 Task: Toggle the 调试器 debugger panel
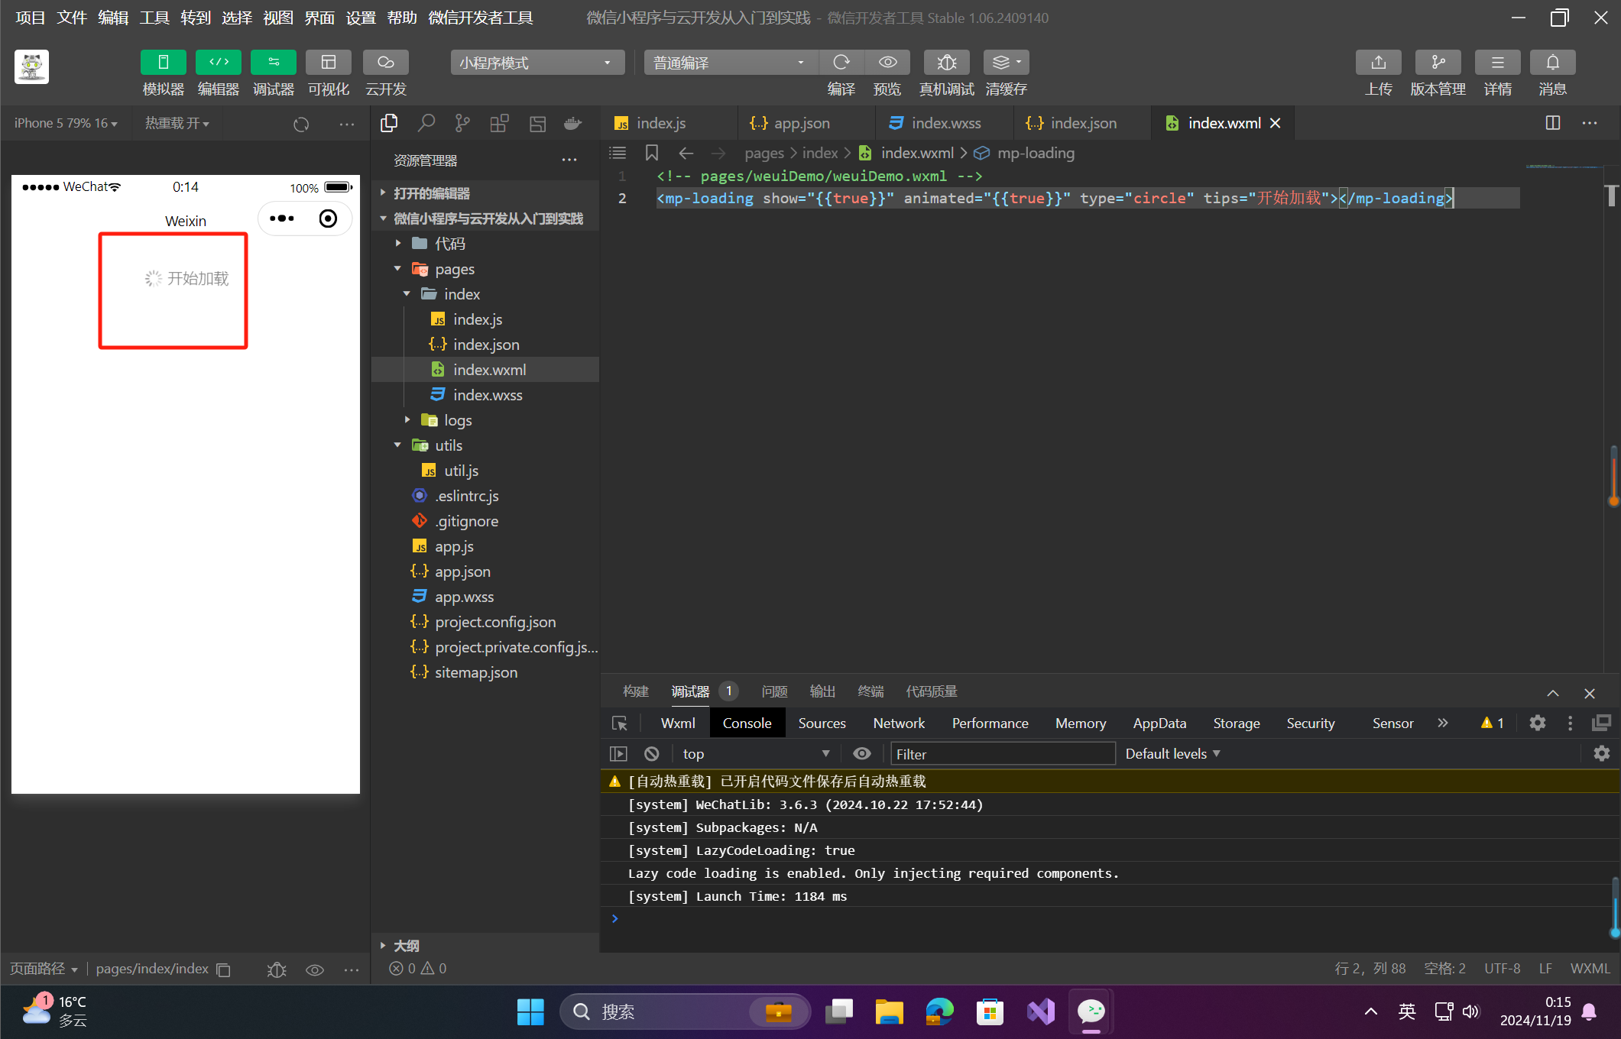(273, 63)
